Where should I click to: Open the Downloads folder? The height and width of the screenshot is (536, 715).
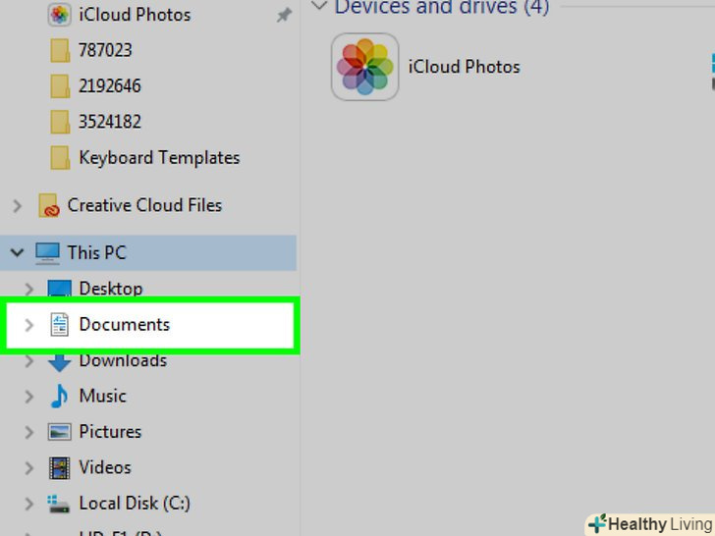[x=123, y=361]
